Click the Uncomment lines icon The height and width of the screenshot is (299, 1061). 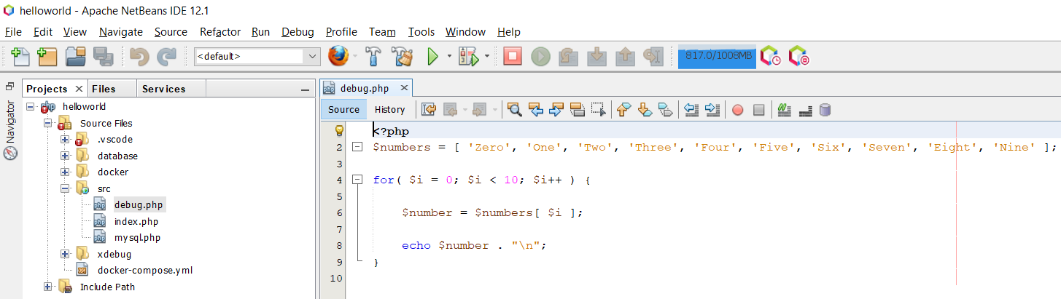click(x=806, y=110)
